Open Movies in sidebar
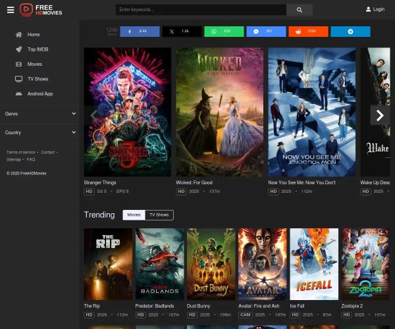 pos(35,64)
